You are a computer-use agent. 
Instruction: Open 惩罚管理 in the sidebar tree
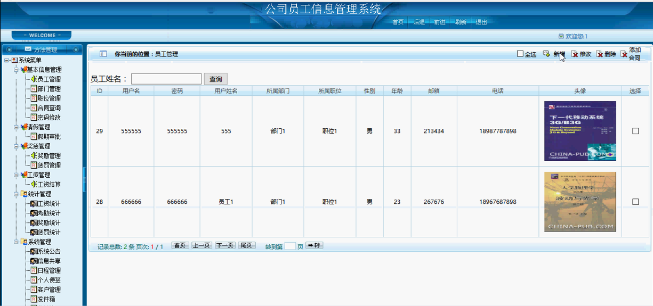(x=49, y=166)
